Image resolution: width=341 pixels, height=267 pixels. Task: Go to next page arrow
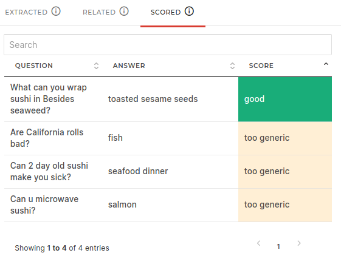point(299,243)
